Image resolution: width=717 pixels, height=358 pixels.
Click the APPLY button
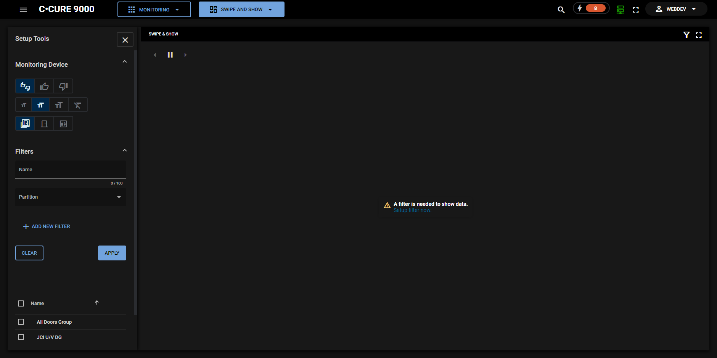[112, 253]
